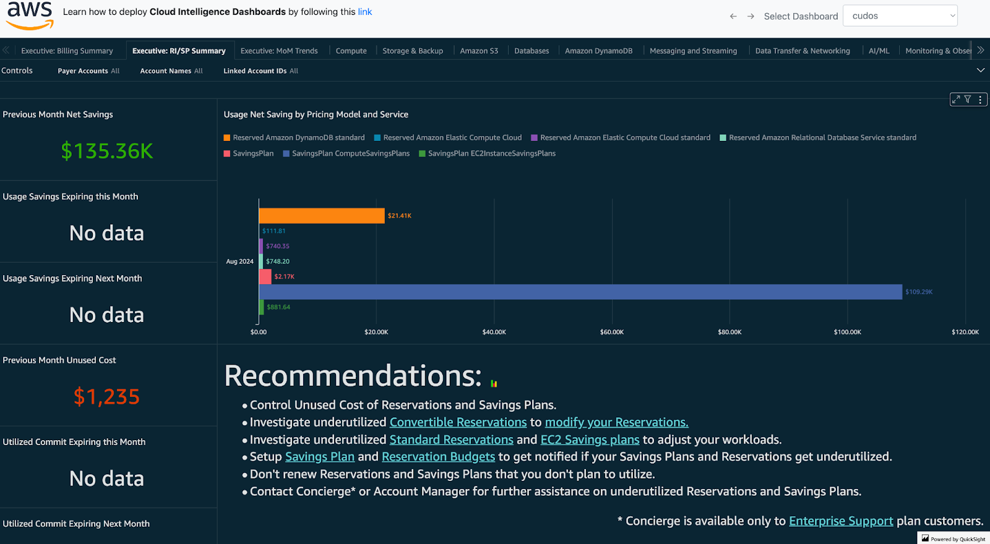This screenshot has height=544, width=990.
Task: Click the pink SavingsPlan legend swatch
Action: tap(226, 154)
